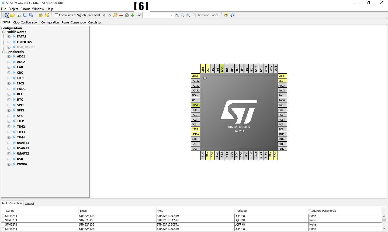Image resolution: width=388 pixels, height=232 pixels.
Task: Open an existing project from the toolbar
Action: point(12,15)
